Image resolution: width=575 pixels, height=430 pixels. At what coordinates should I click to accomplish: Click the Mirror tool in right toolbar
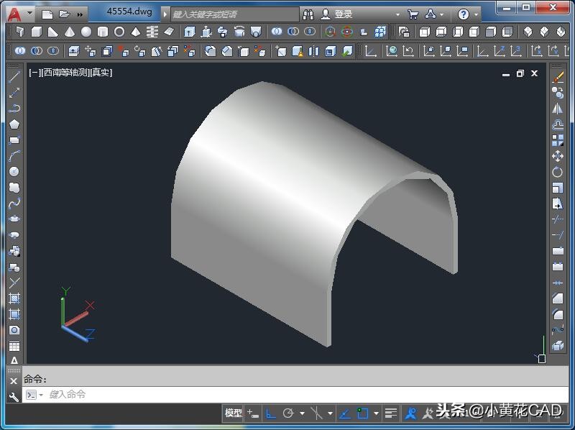[x=558, y=109]
